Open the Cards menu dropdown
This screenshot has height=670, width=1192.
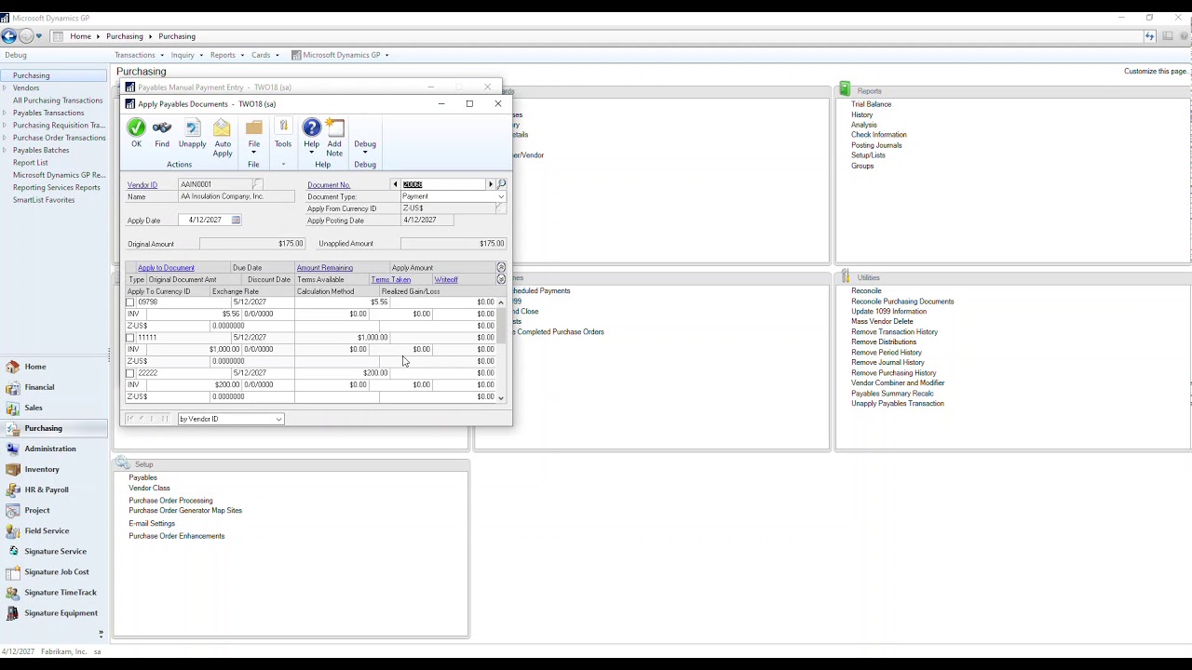click(x=264, y=55)
